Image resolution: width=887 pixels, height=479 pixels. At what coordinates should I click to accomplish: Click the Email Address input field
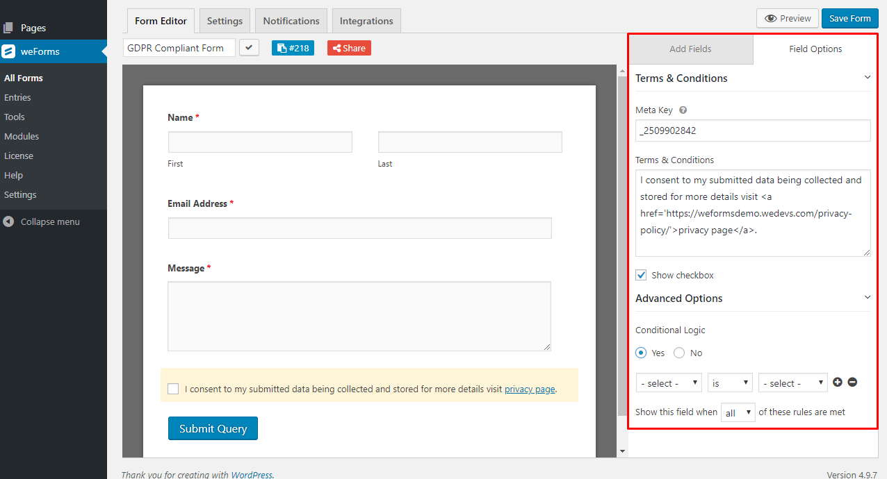click(x=360, y=228)
